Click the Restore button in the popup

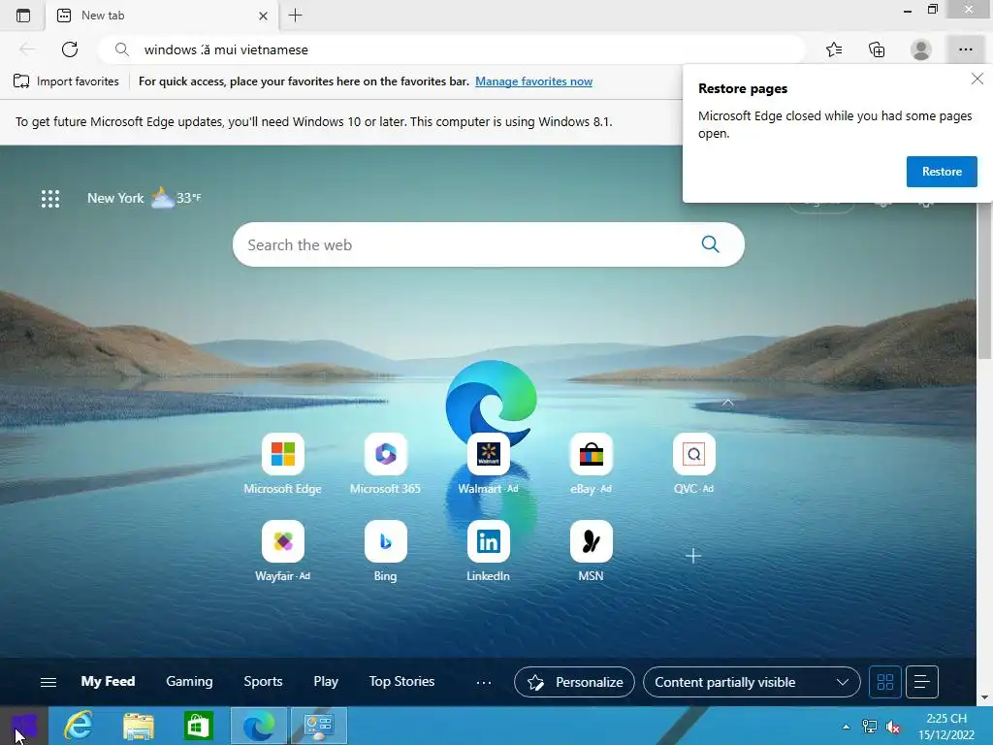[941, 172]
